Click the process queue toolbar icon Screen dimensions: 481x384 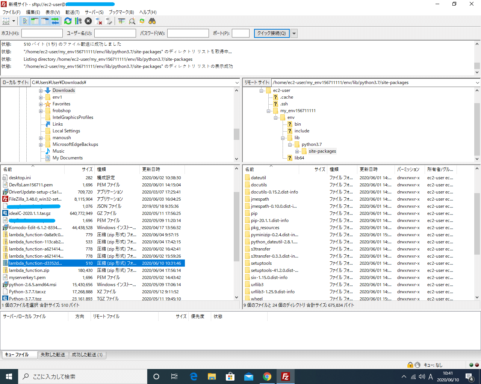[x=78, y=21]
